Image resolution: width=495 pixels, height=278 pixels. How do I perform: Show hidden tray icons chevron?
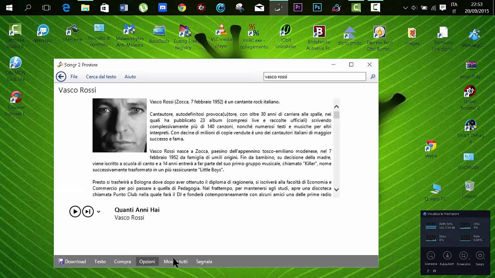click(x=405, y=8)
